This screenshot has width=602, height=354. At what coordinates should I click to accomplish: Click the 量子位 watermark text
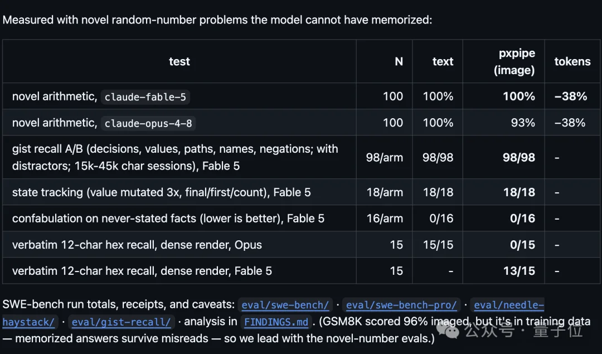click(558, 330)
